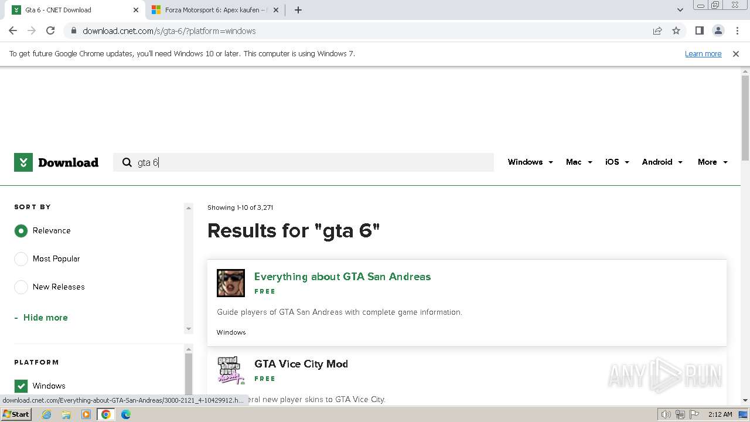
Task: Click the Sort By panel scroll down arrow
Action: pos(189,329)
